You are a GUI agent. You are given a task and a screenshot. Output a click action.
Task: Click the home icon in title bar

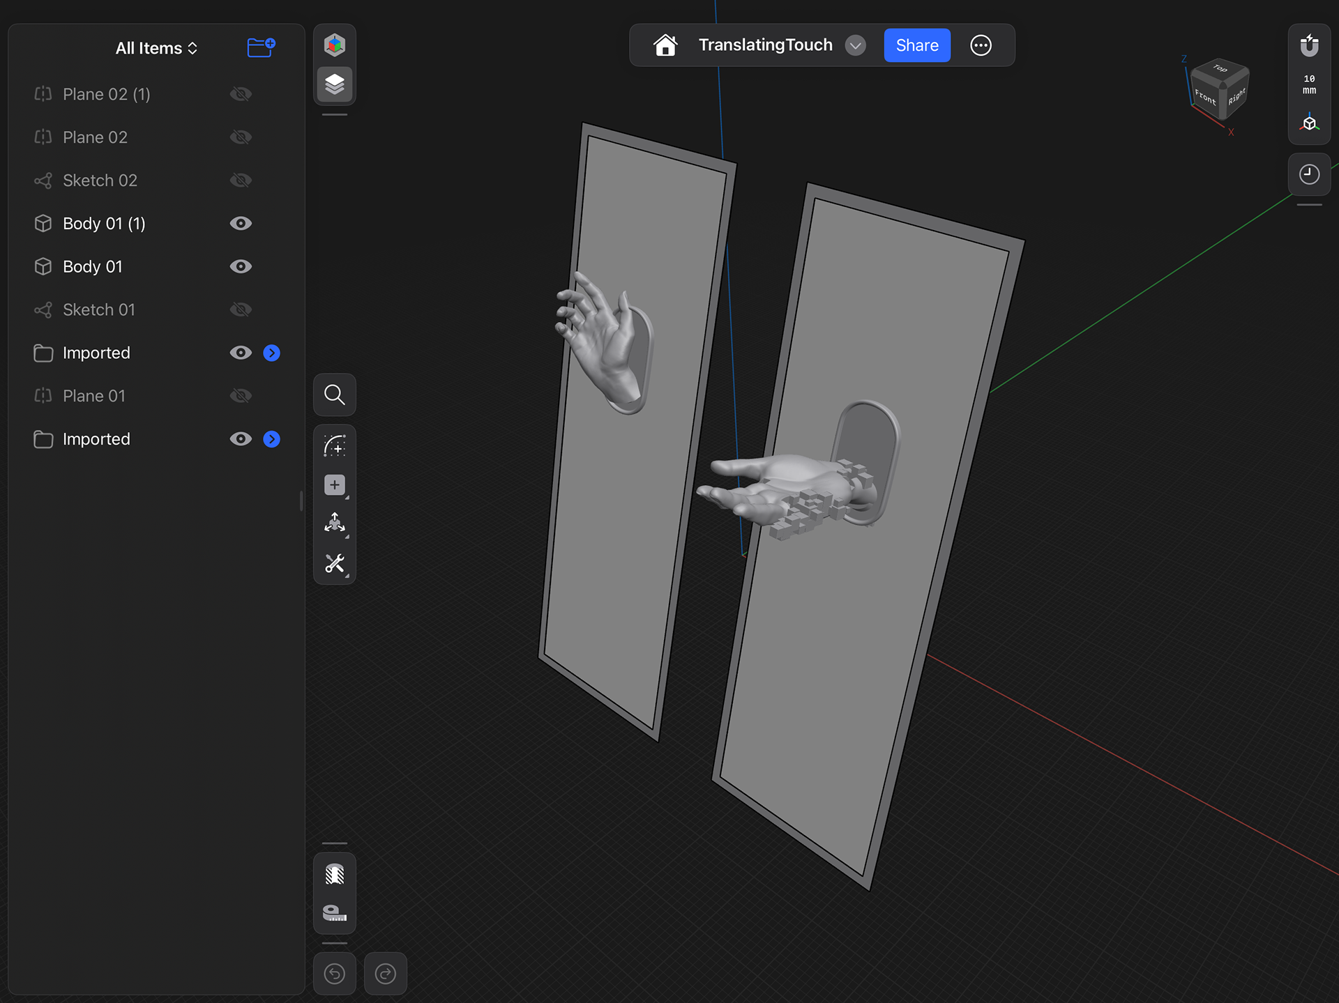665,45
